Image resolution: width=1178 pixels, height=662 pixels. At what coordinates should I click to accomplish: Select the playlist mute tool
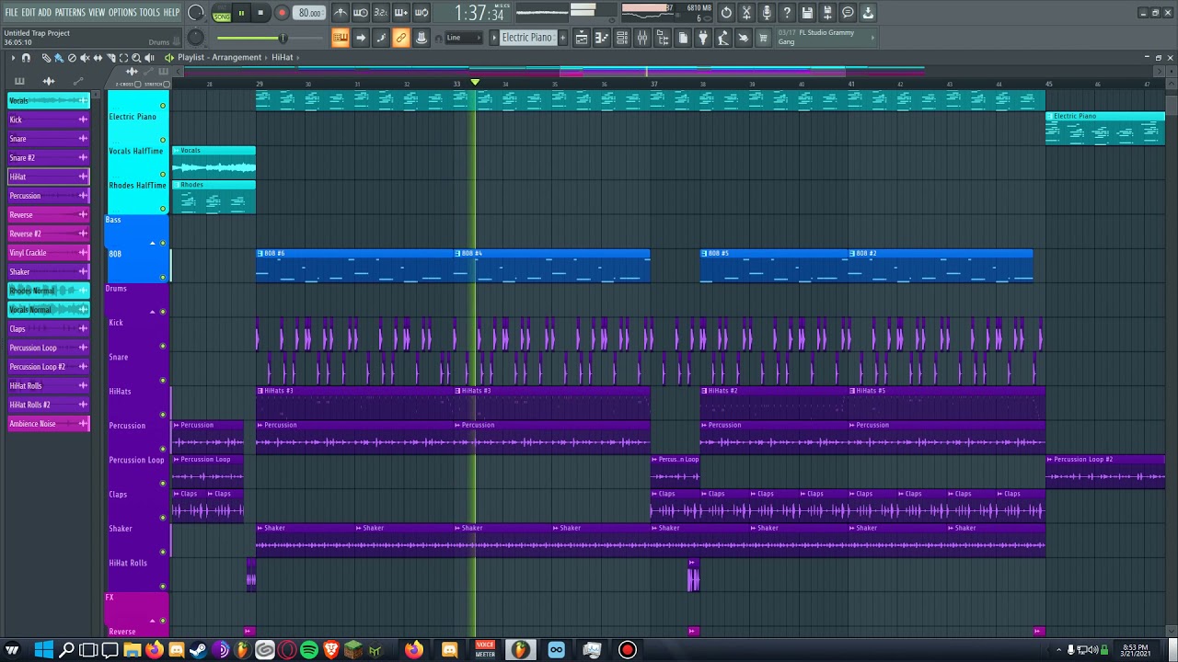84,58
